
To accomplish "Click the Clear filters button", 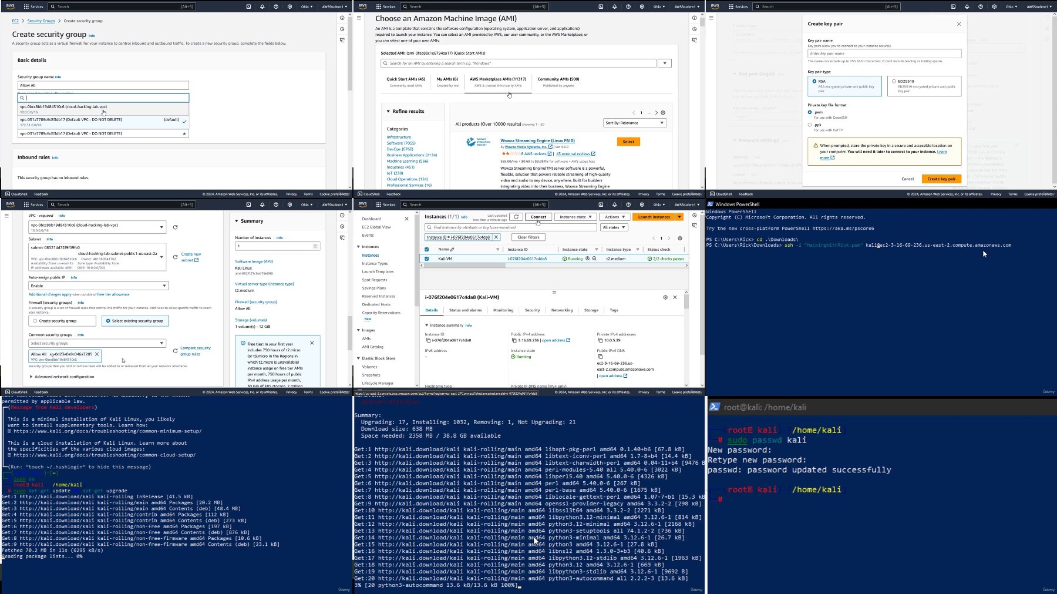I will [x=528, y=237].
